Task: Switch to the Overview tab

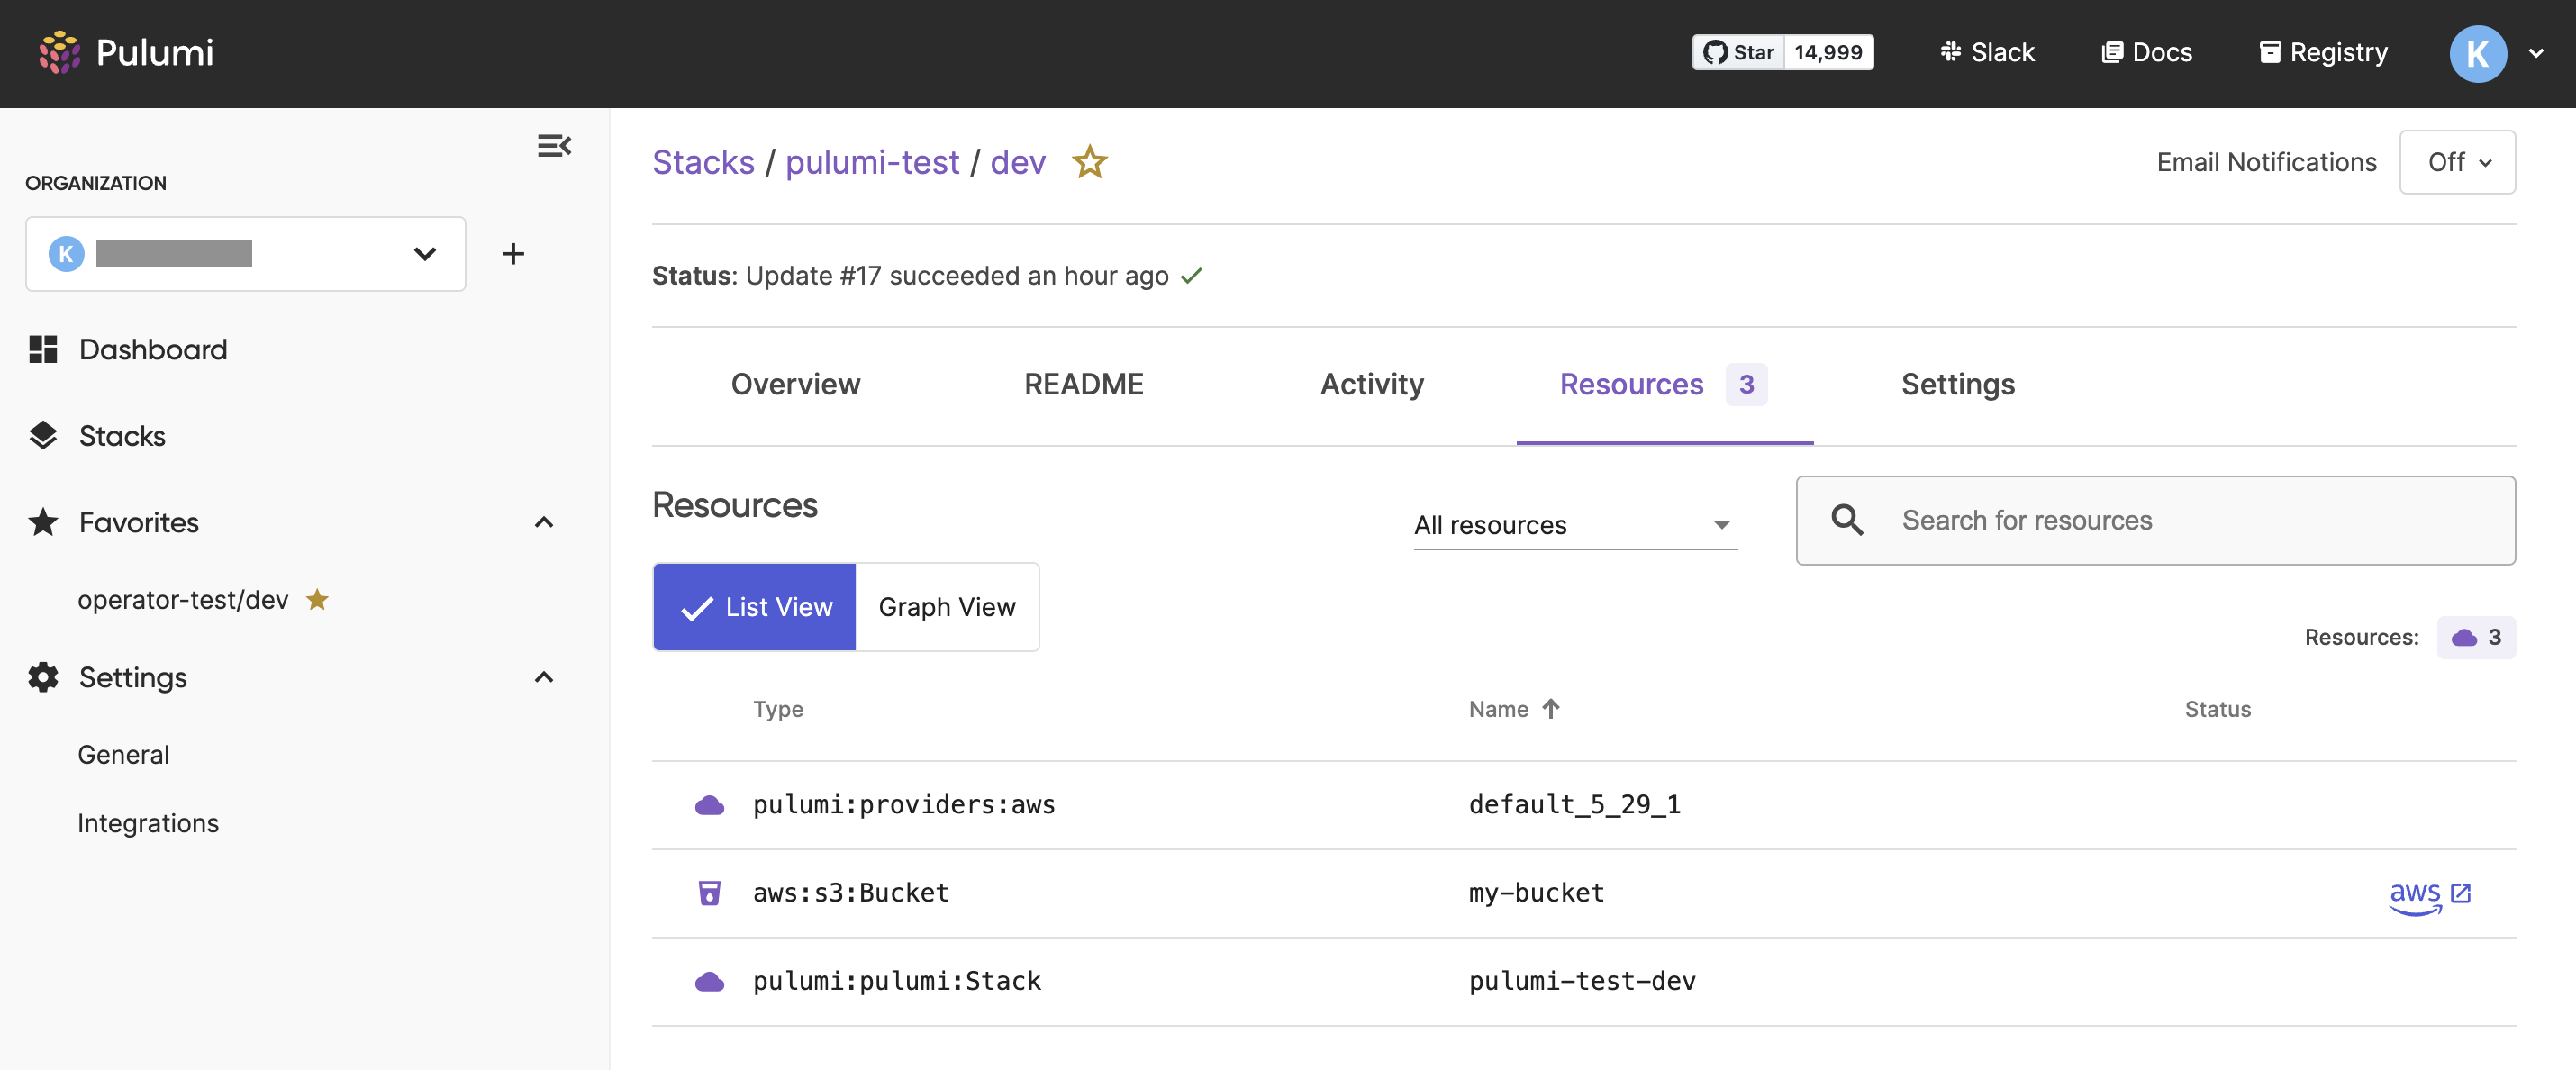Action: 795,384
